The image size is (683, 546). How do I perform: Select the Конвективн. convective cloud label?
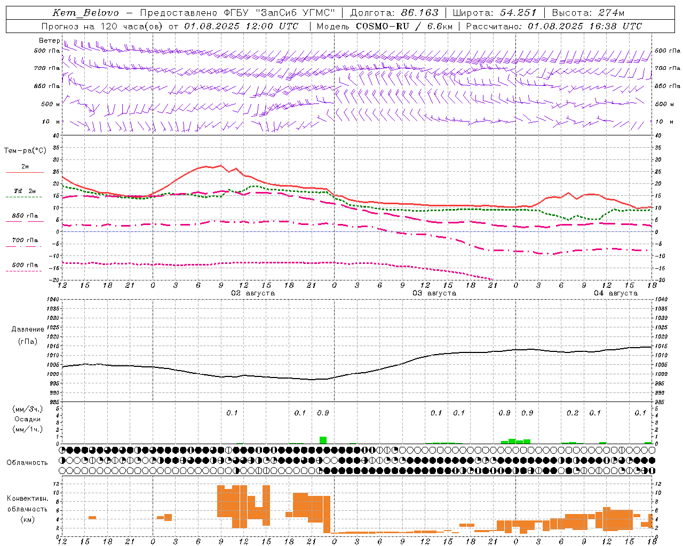[27, 499]
